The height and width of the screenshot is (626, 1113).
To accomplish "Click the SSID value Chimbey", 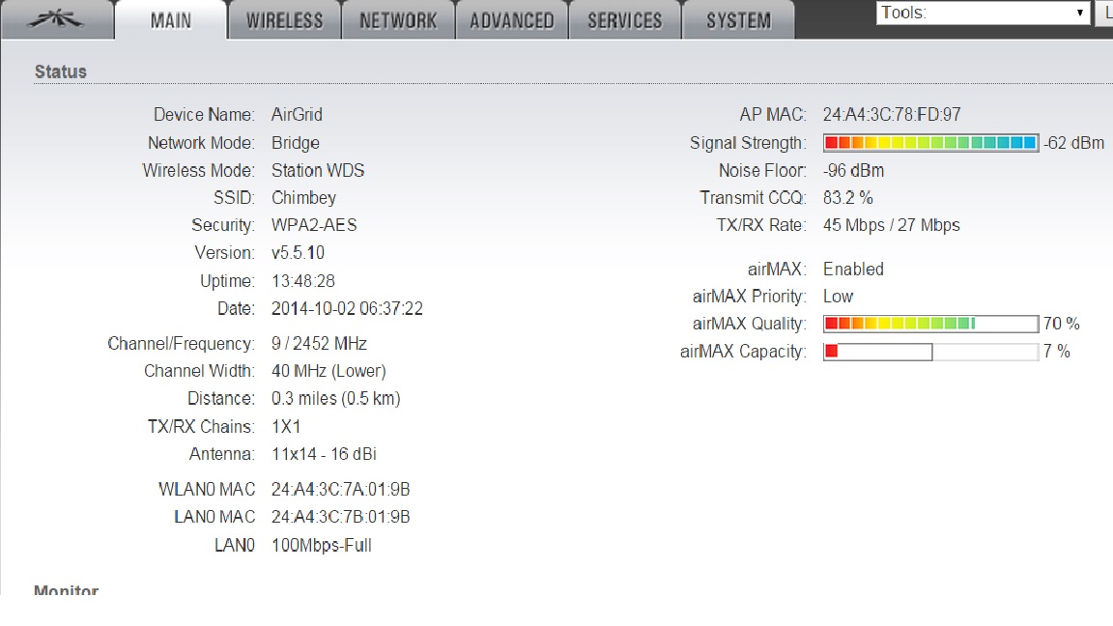I will point(303,198).
